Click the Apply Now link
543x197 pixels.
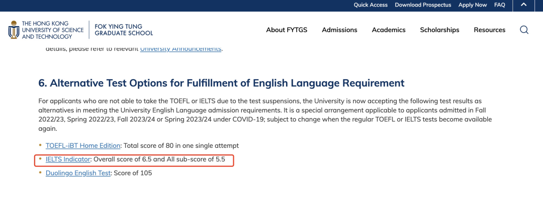point(472,5)
